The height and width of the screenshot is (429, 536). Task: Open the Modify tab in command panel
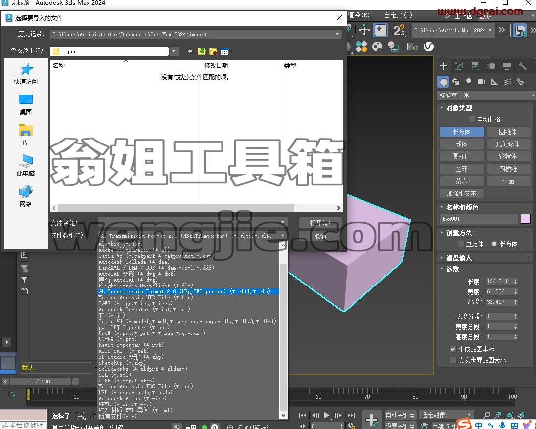459,66
